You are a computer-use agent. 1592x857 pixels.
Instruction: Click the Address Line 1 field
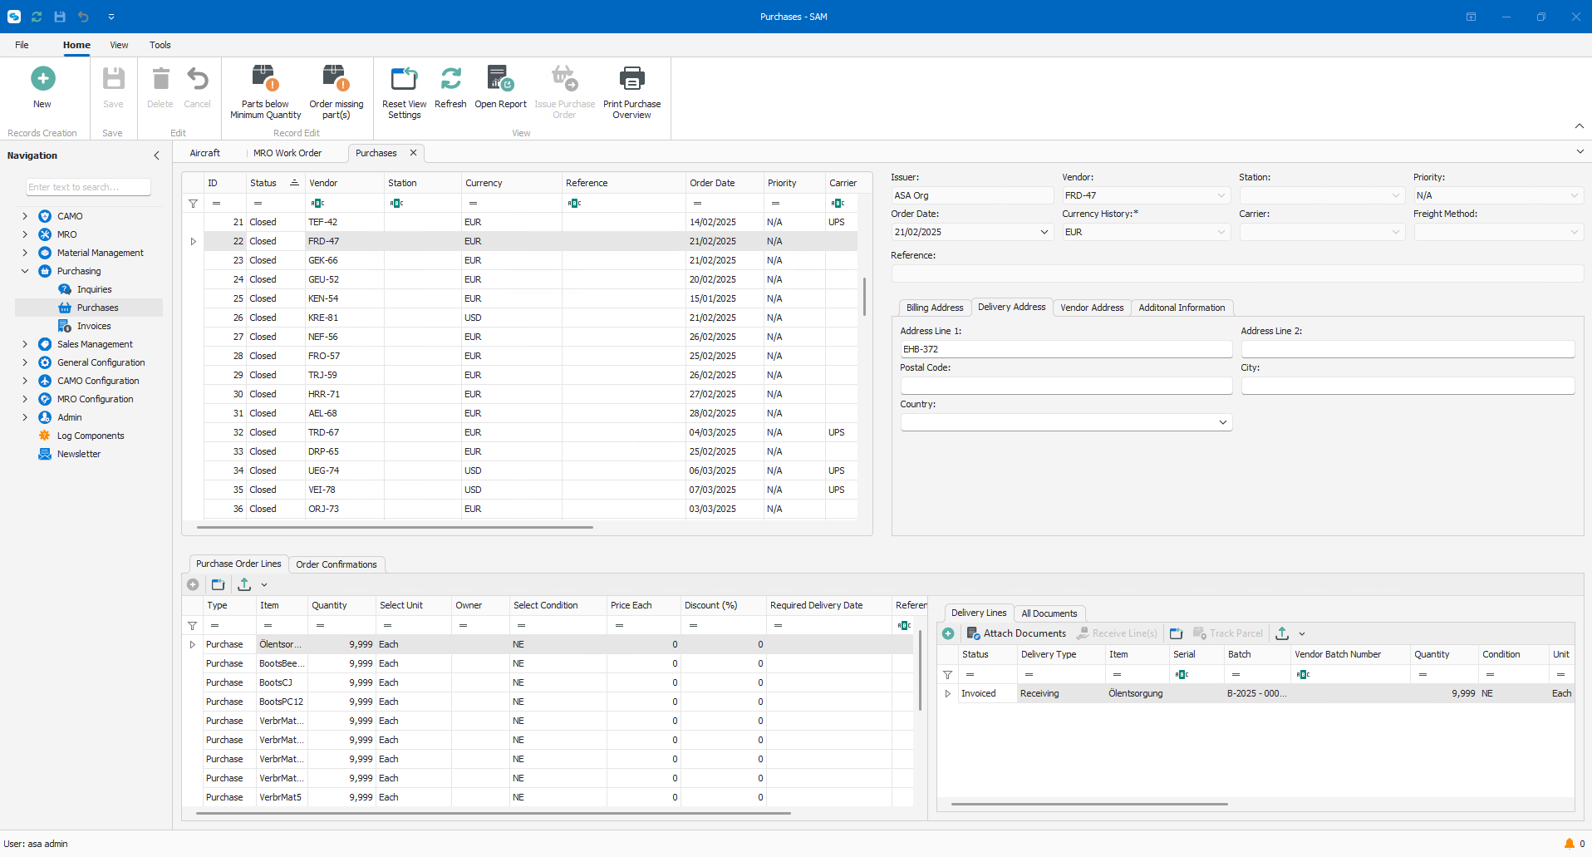pyautogui.click(x=1066, y=349)
